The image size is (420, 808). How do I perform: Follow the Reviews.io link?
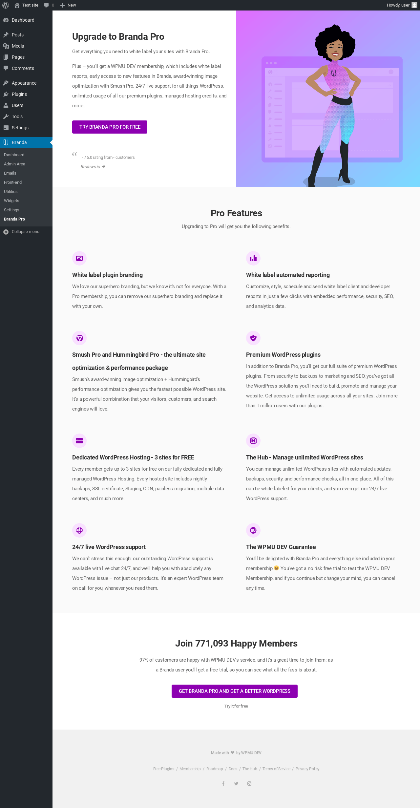[93, 167]
